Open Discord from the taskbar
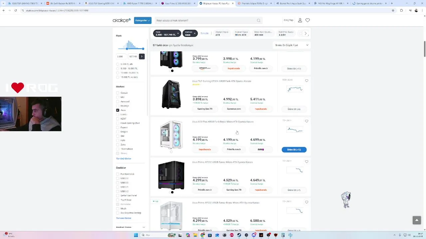 tap(254, 235)
